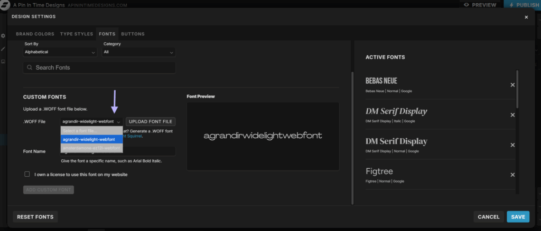Save the design settings
This screenshot has height=231, width=541.
[518, 217]
